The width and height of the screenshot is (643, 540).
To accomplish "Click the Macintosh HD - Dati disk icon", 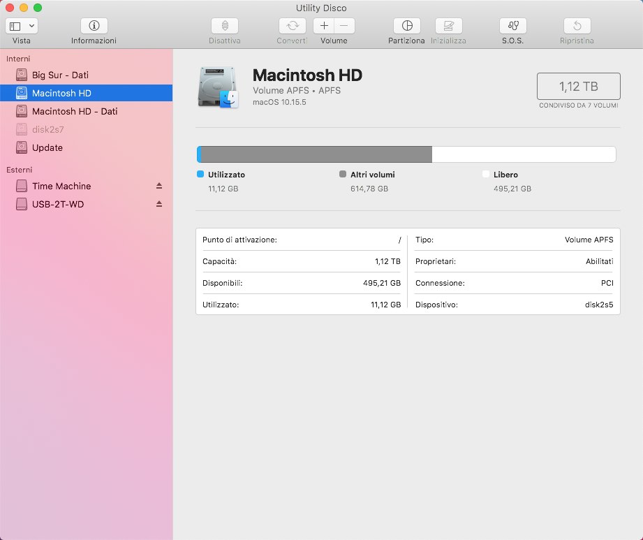I will click(x=22, y=111).
